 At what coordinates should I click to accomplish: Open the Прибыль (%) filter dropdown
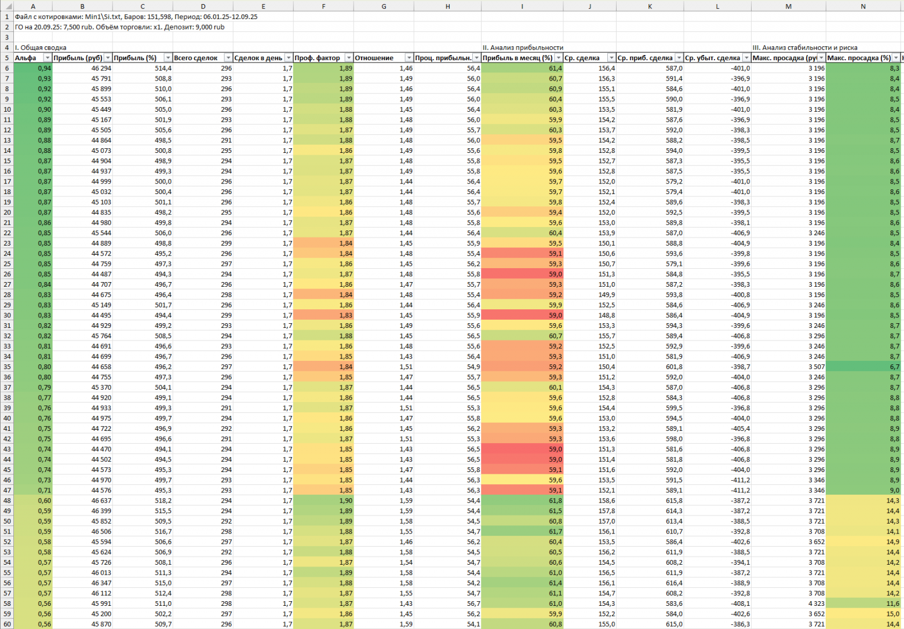[x=168, y=58]
